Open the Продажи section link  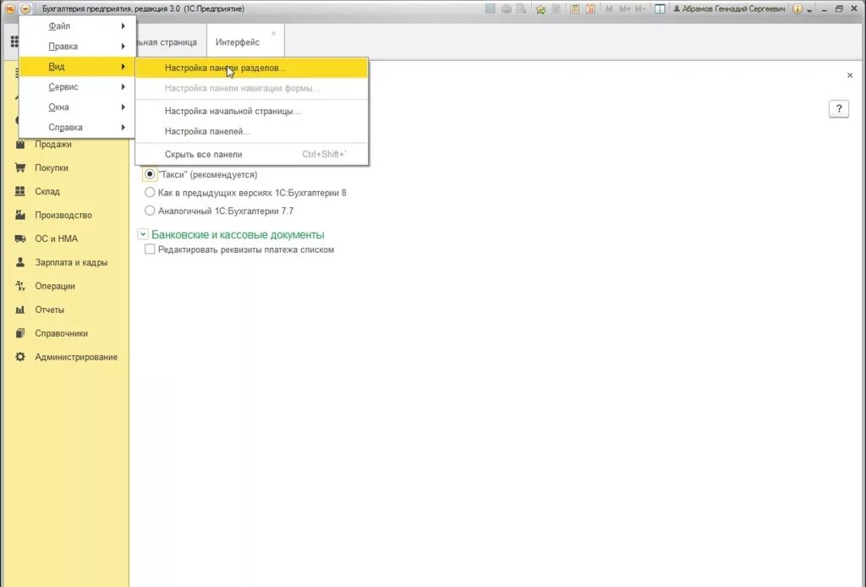coord(53,144)
